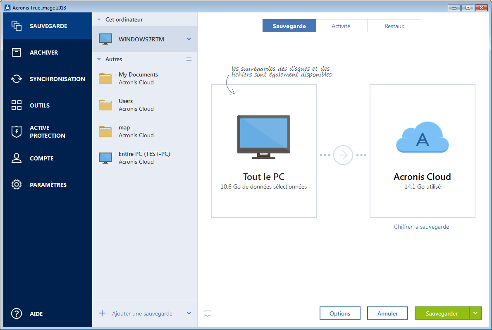Close the Acronis True Image window

pyautogui.click(x=482, y=7)
